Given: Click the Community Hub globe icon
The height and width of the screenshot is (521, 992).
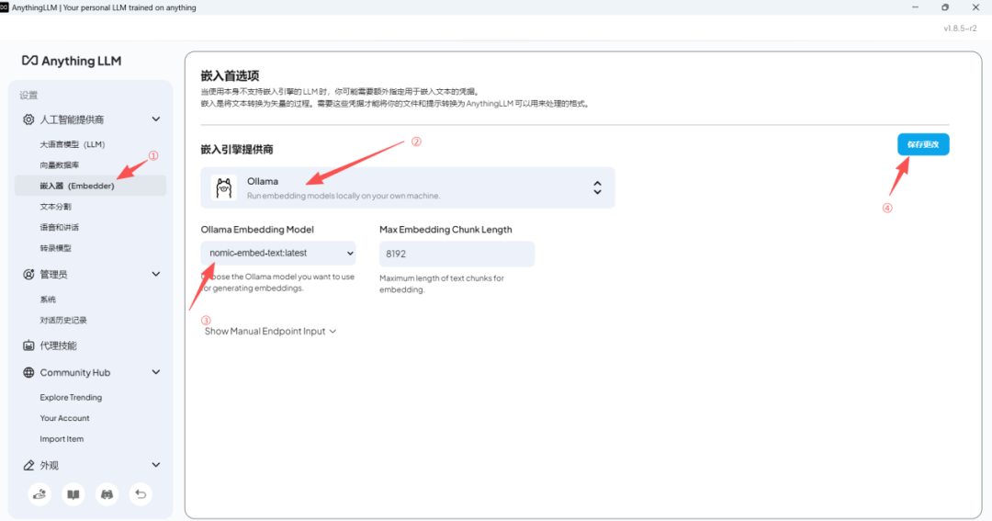Looking at the screenshot, I should point(28,372).
